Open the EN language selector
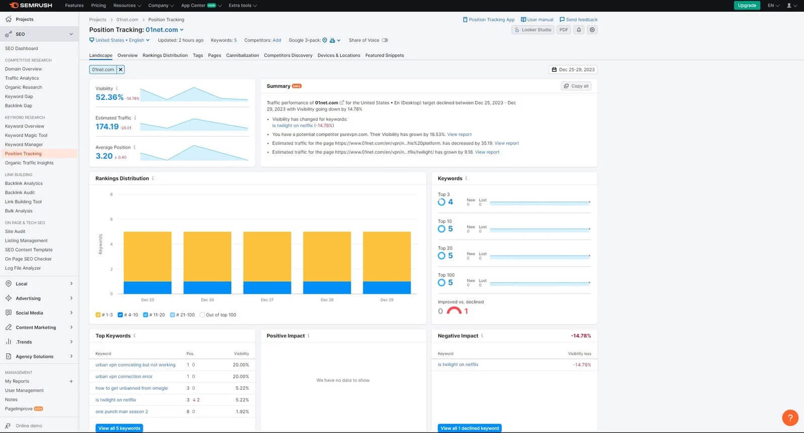The width and height of the screenshot is (804, 433). 773,6
